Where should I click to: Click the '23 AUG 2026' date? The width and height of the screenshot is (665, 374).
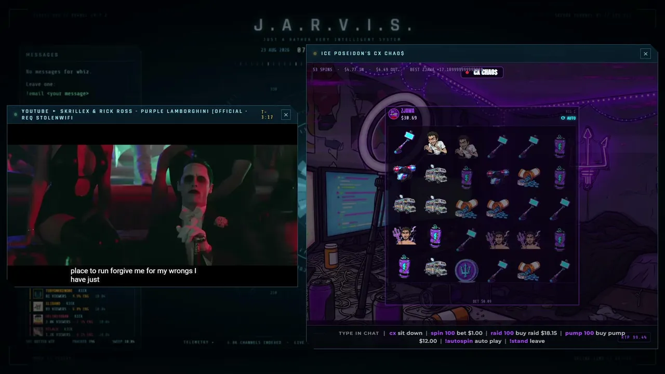click(275, 50)
